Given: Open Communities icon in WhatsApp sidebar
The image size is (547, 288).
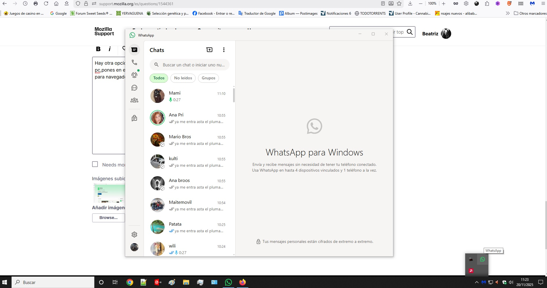Looking at the screenshot, I should tap(134, 100).
